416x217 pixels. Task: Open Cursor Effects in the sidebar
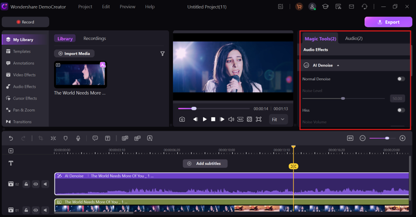pos(25,98)
